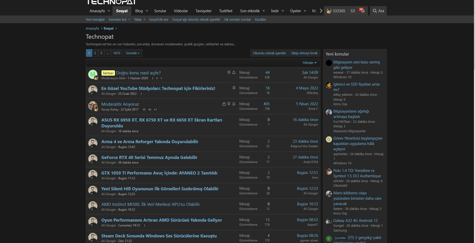Open the avatar beside GeForce RTX 40 thread

tap(93, 159)
